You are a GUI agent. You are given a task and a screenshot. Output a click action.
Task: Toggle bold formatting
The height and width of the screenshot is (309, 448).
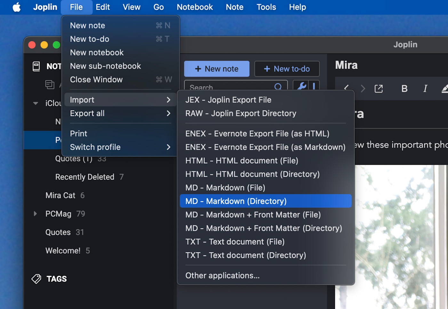[x=404, y=88]
